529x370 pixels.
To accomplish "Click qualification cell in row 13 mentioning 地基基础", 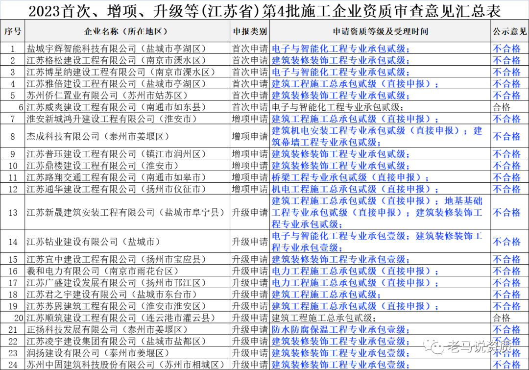I will (x=380, y=212).
